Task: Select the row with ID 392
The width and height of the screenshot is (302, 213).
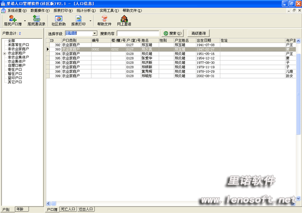Action: click(x=171, y=45)
